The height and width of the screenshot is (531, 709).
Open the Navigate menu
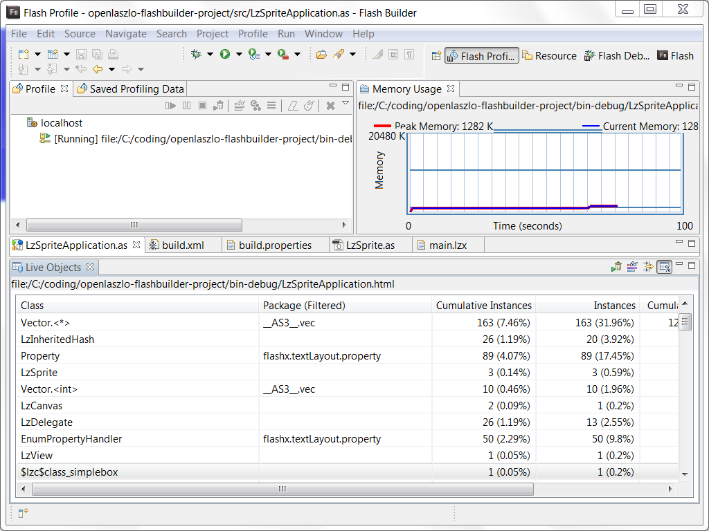click(126, 34)
